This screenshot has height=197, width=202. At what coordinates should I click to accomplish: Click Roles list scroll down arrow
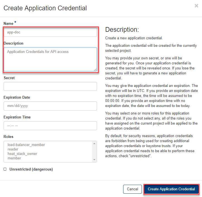pos(94,160)
